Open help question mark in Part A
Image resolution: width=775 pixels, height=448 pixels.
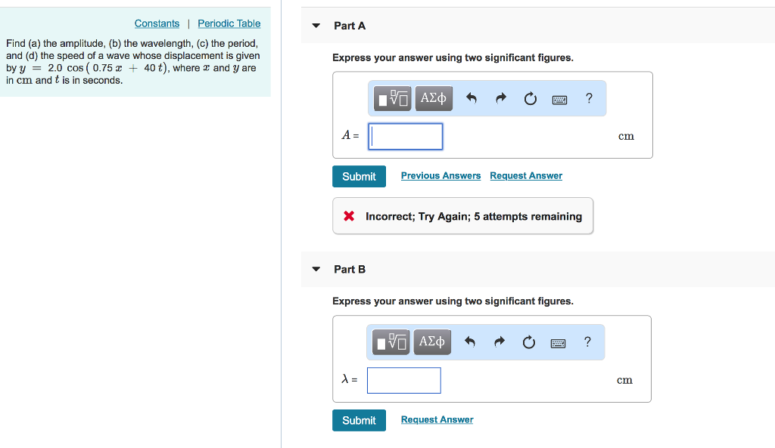coord(589,98)
